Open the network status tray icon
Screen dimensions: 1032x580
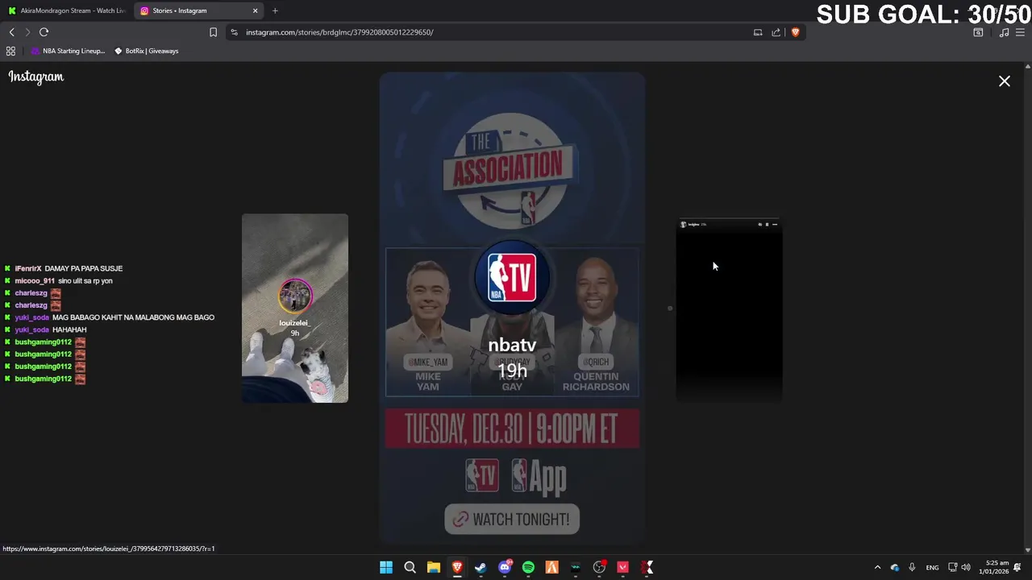(x=952, y=567)
